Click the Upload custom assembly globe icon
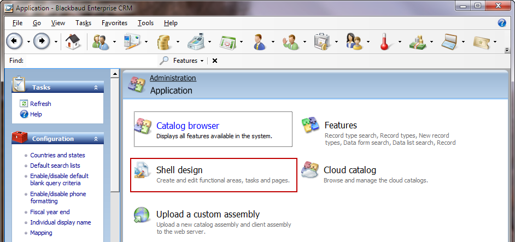 point(143,215)
